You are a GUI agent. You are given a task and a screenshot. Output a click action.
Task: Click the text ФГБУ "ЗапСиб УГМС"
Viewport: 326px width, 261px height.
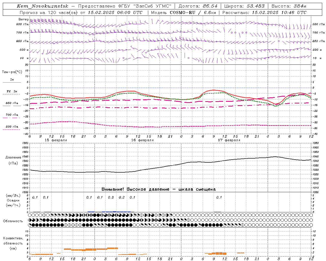click(x=145, y=6)
